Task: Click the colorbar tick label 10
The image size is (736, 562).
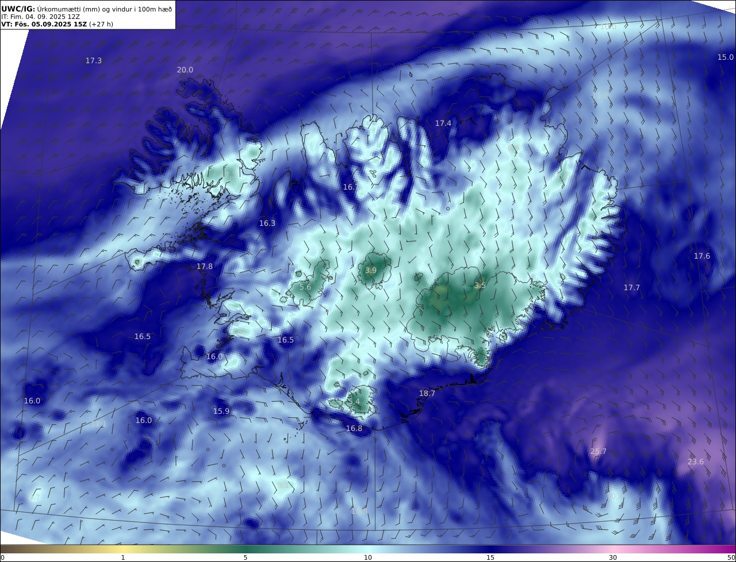Action: [368, 557]
